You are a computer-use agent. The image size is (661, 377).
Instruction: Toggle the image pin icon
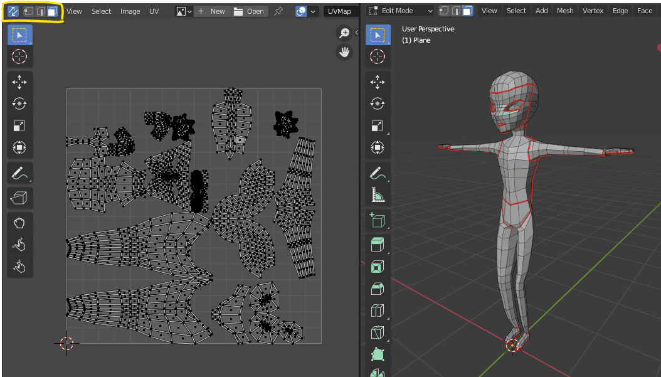[278, 11]
